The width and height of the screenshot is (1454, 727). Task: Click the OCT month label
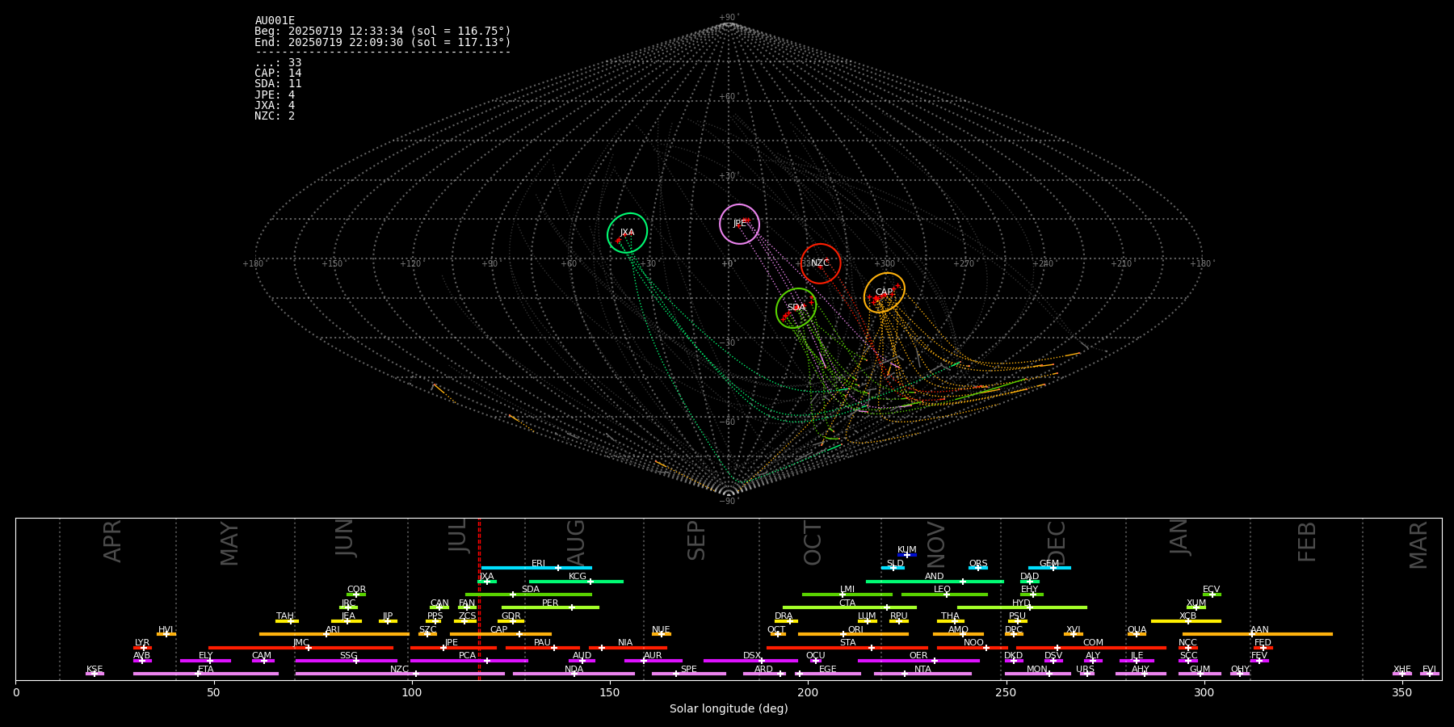pyautogui.click(x=813, y=543)
